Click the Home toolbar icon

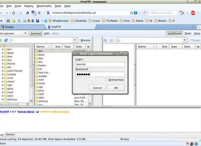click(x=28, y=13)
